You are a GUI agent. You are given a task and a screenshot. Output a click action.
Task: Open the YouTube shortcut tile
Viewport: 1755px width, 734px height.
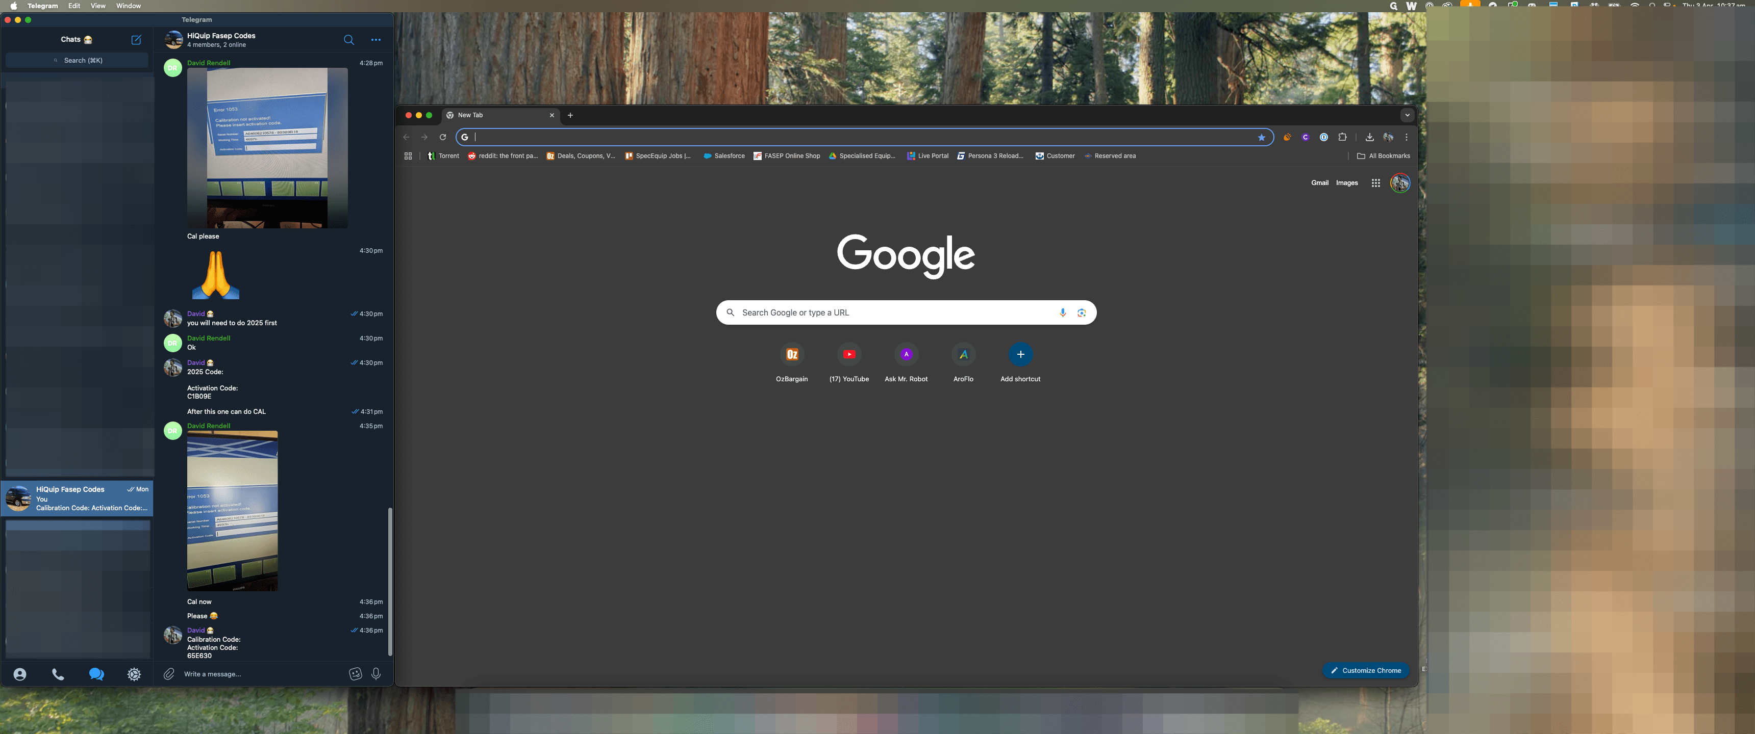point(849,363)
